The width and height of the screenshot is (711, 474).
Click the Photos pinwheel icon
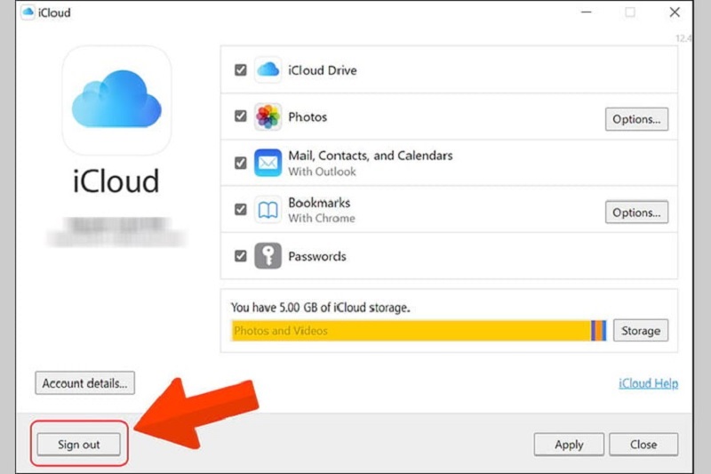268,116
